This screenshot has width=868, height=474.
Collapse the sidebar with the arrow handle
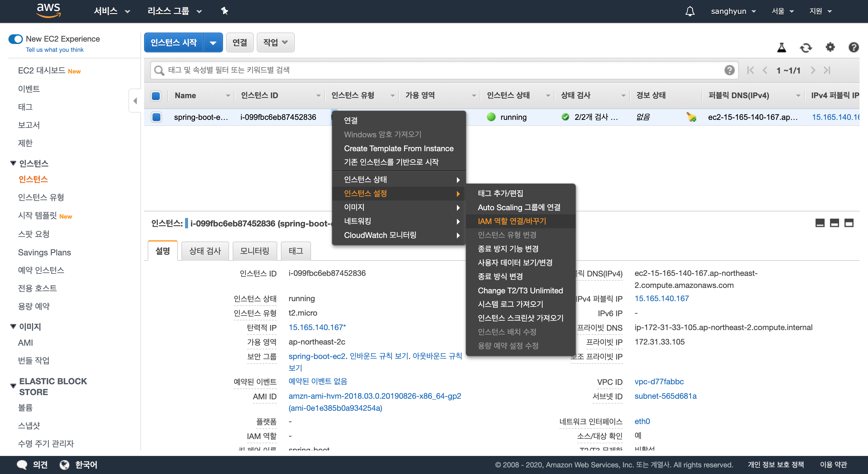(x=135, y=101)
